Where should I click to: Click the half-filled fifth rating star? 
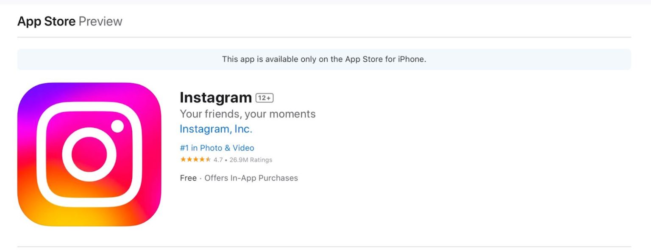(207, 160)
